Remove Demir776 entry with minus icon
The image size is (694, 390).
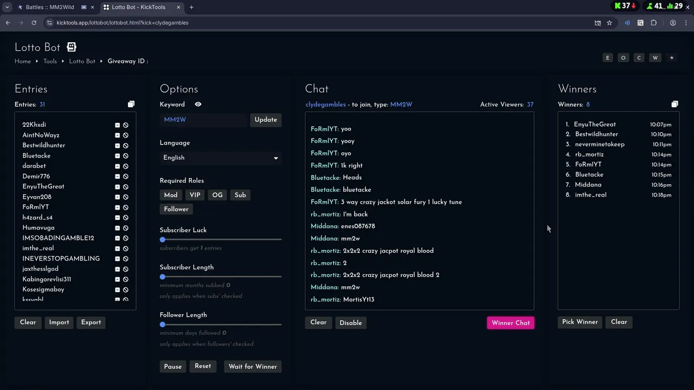click(117, 177)
